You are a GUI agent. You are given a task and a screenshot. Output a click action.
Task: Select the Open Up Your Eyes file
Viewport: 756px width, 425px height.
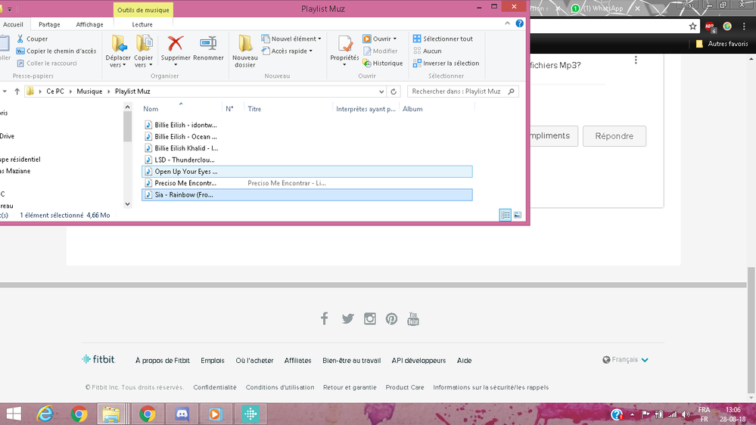point(307,172)
